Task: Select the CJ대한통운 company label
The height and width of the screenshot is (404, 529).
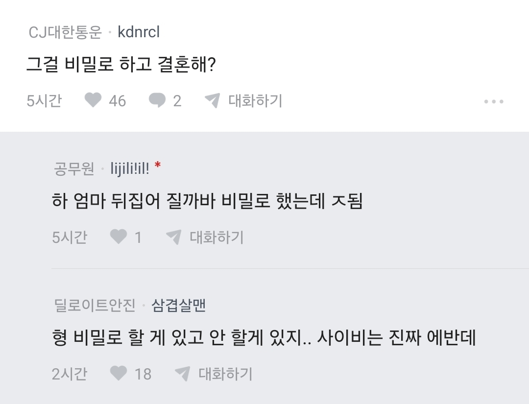Action: [64, 32]
